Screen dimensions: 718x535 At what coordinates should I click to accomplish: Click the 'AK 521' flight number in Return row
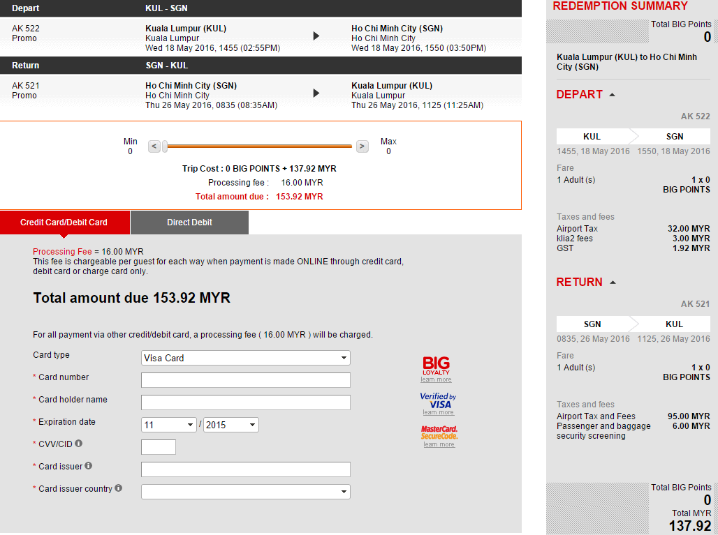pos(26,86)
